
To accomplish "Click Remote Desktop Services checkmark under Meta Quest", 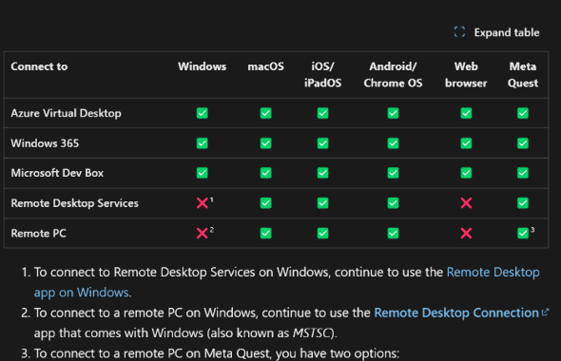I will pos(523,203).
